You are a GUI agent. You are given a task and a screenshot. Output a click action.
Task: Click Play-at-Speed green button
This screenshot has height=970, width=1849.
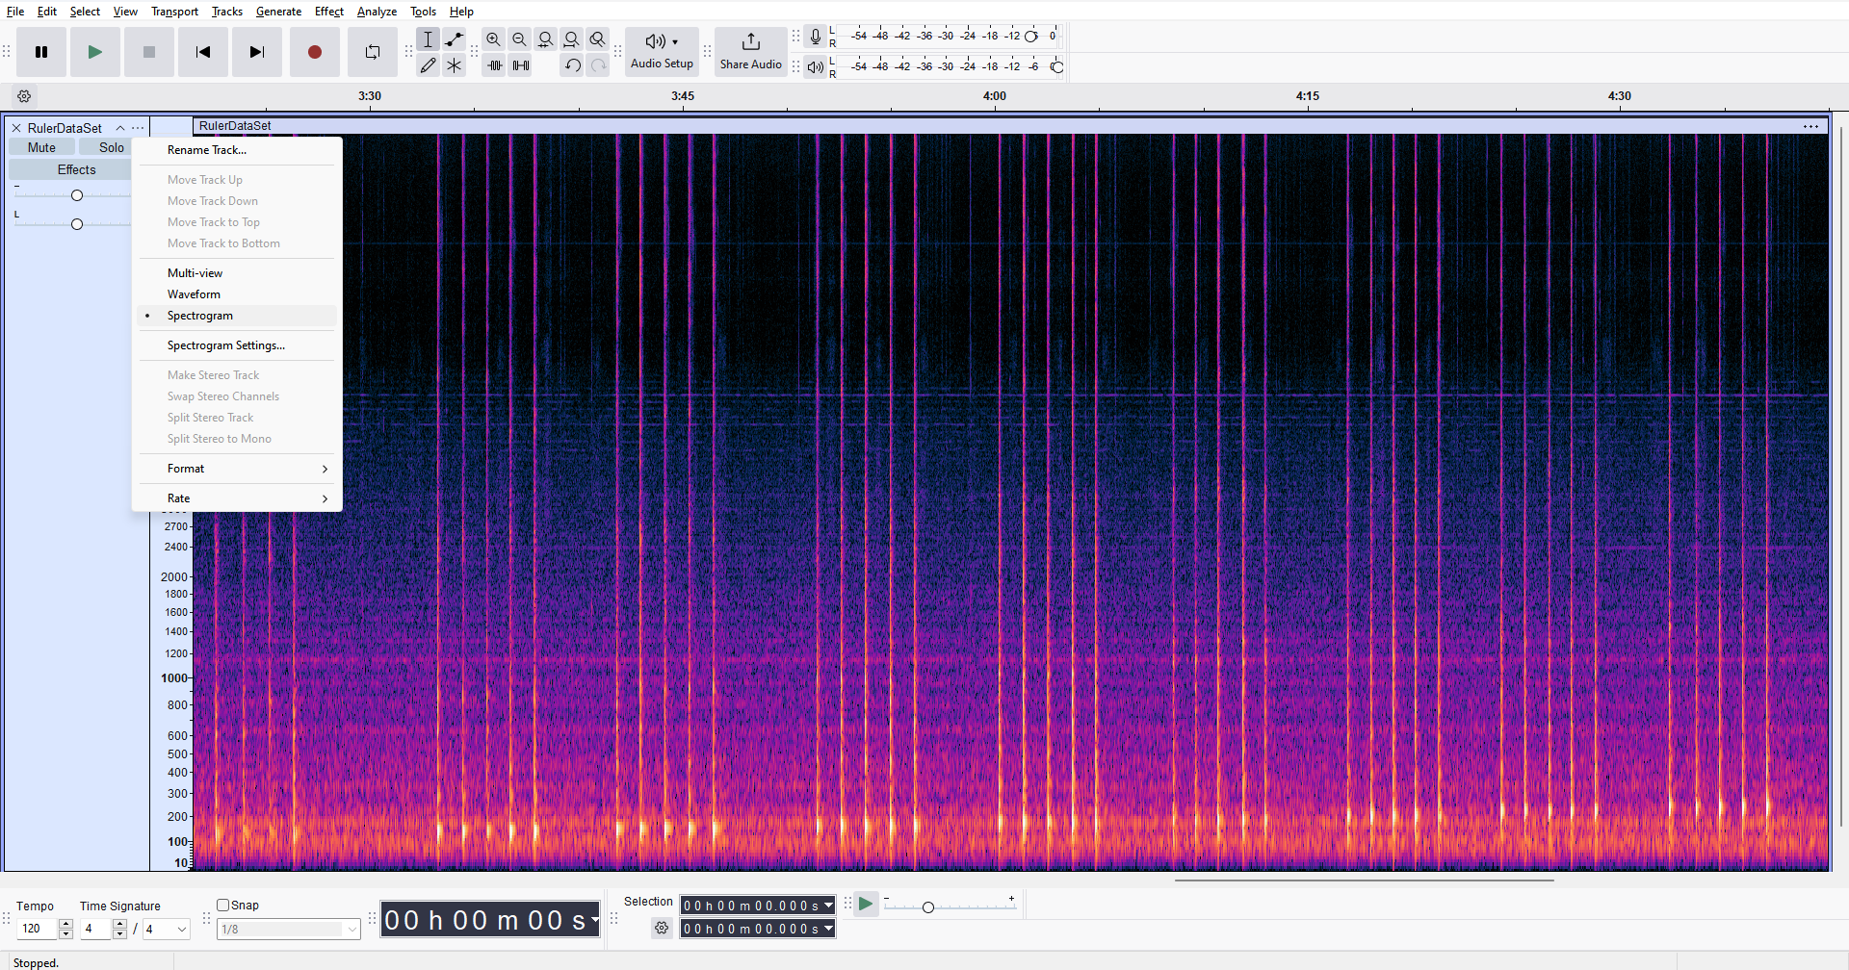(866, 904)
